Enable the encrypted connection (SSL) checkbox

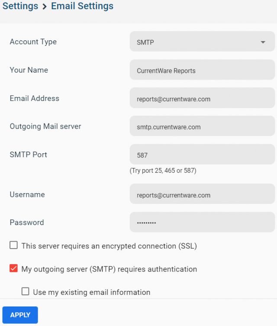pyautogui.click(x=14, y=245)
